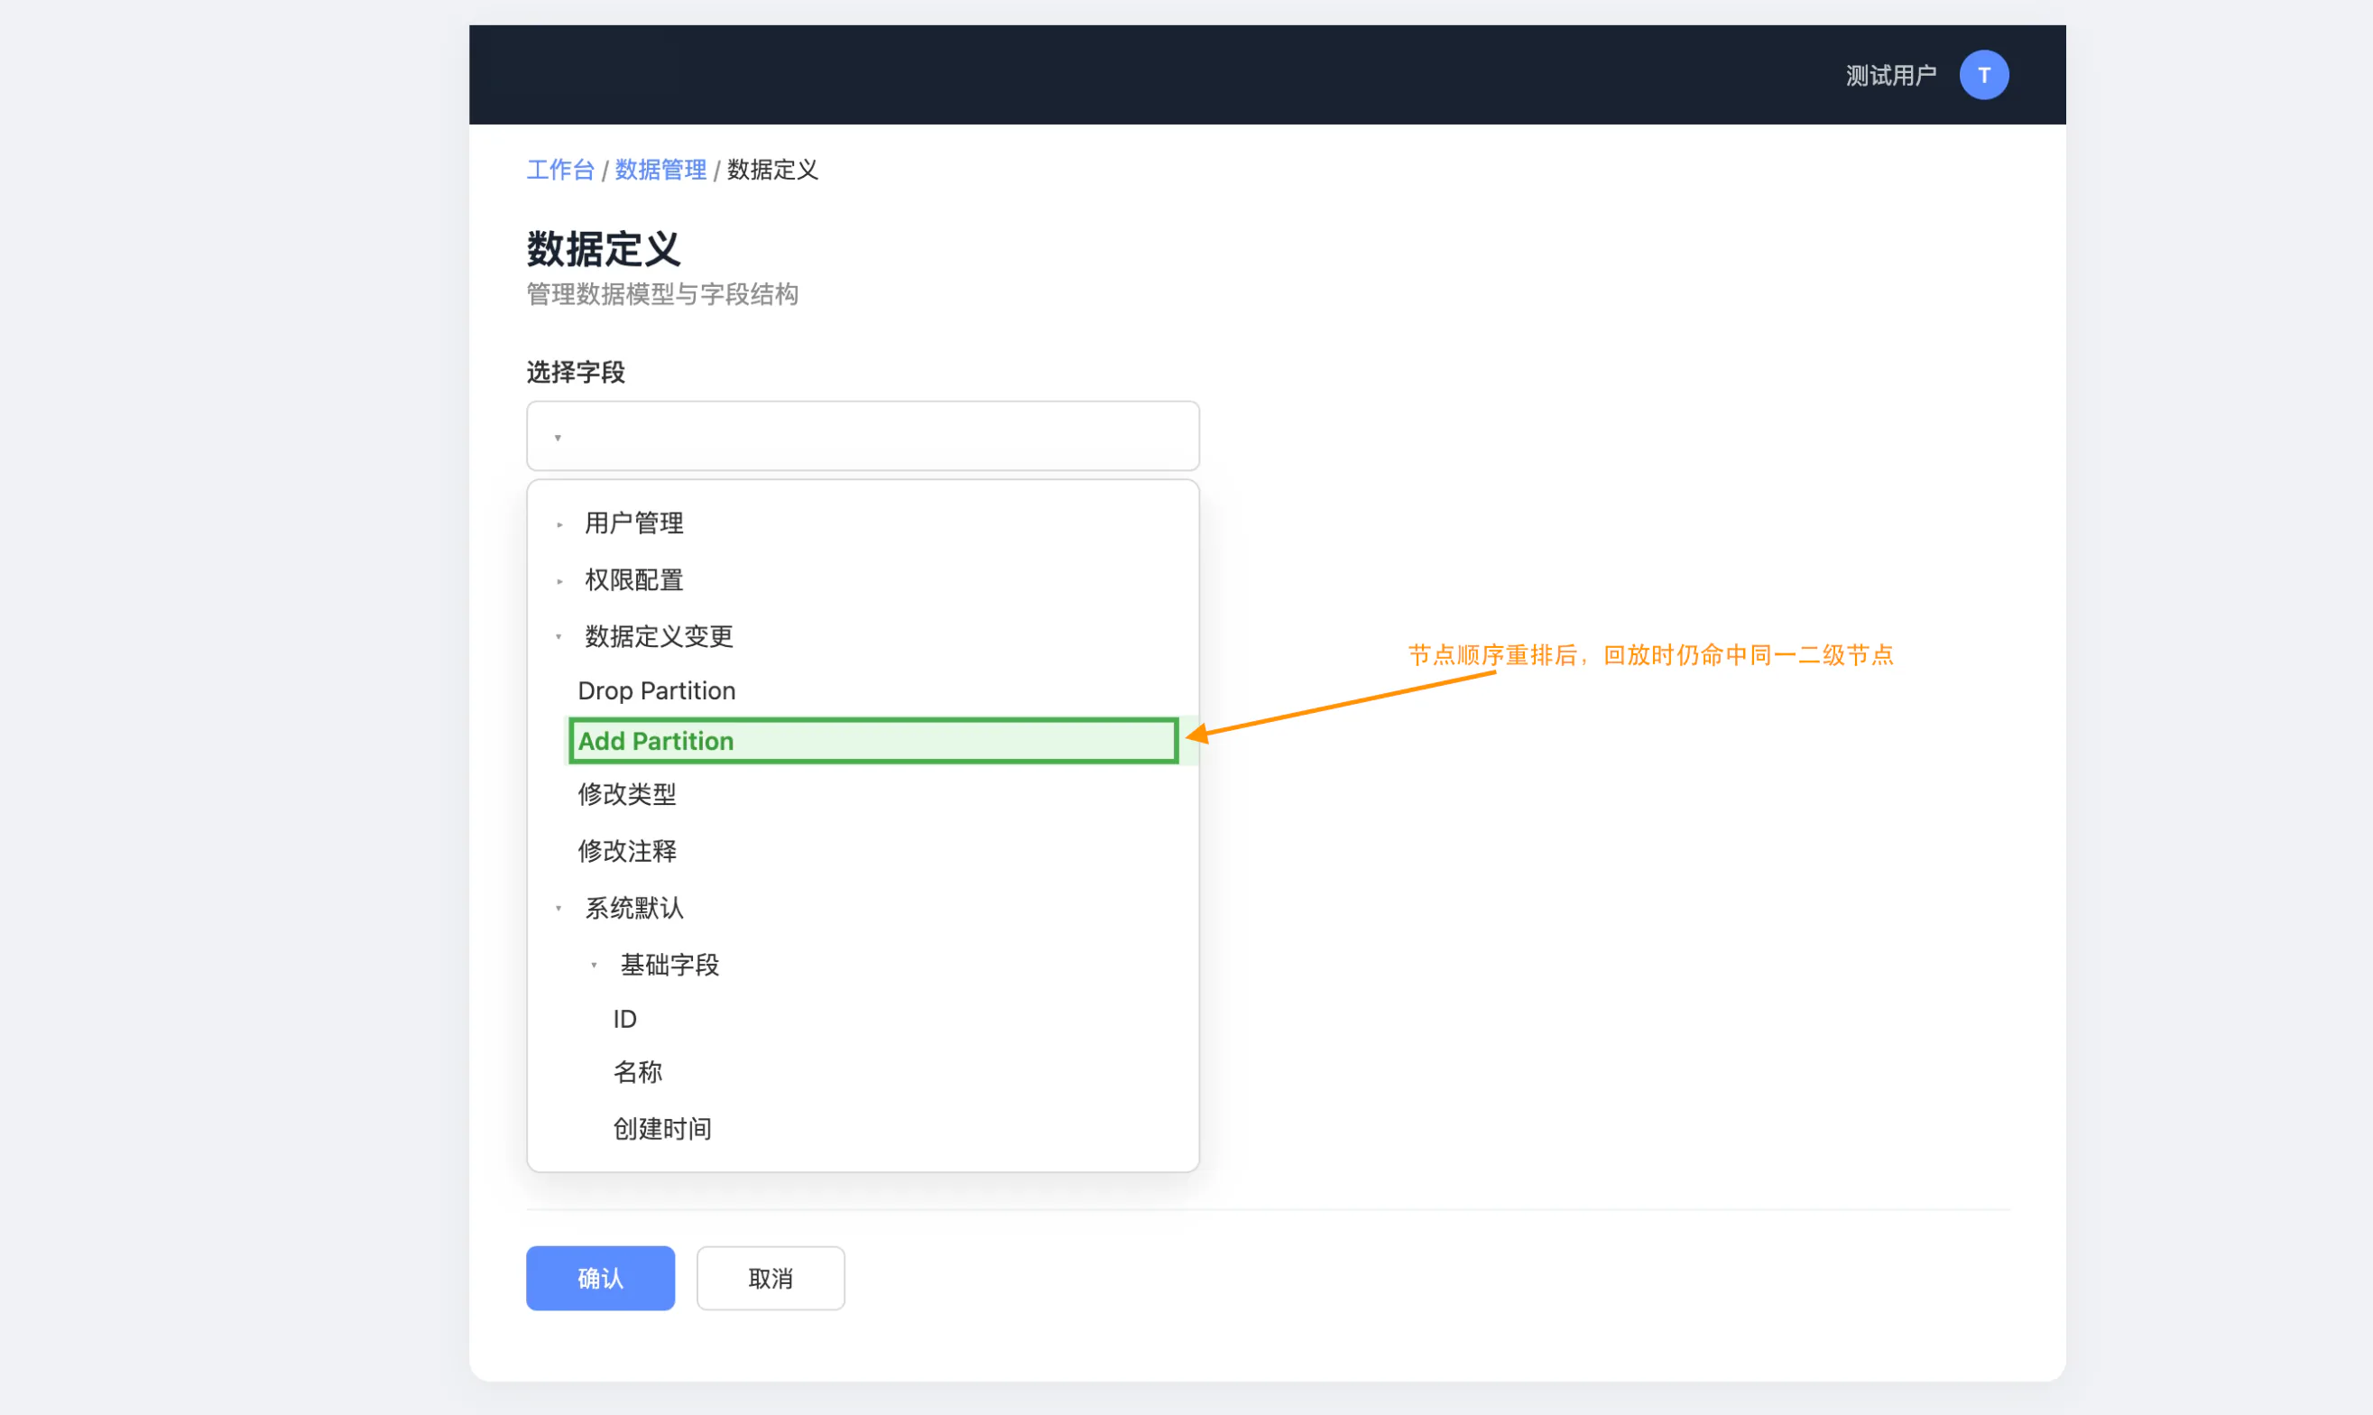This screenshot has width=2373, height=1415.
Task: Expand the 权限配置 node arrow
Action: [x=559, y=580]
